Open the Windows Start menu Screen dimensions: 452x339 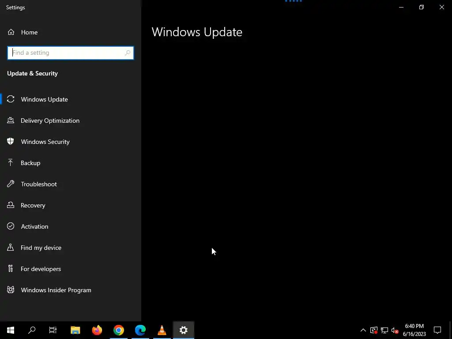click(11, 330)
